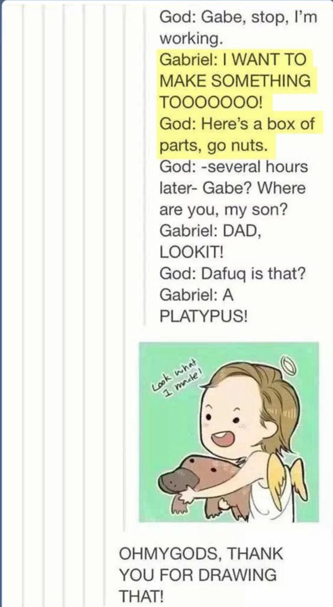Click the highlighted "parts, go nuts." text
The width and height of the screenshot is (333, 607).
pyautogui.click(x=213, y=145)
